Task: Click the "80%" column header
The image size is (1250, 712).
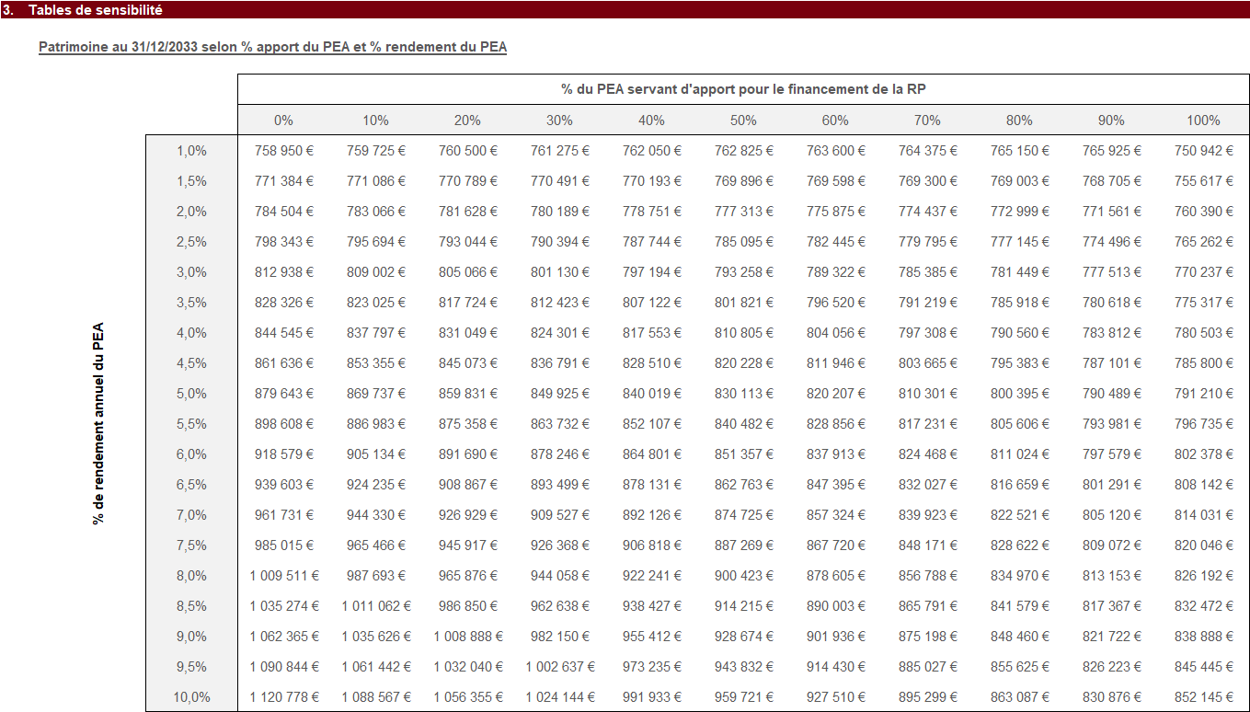Action: (x=1019, y=121)
